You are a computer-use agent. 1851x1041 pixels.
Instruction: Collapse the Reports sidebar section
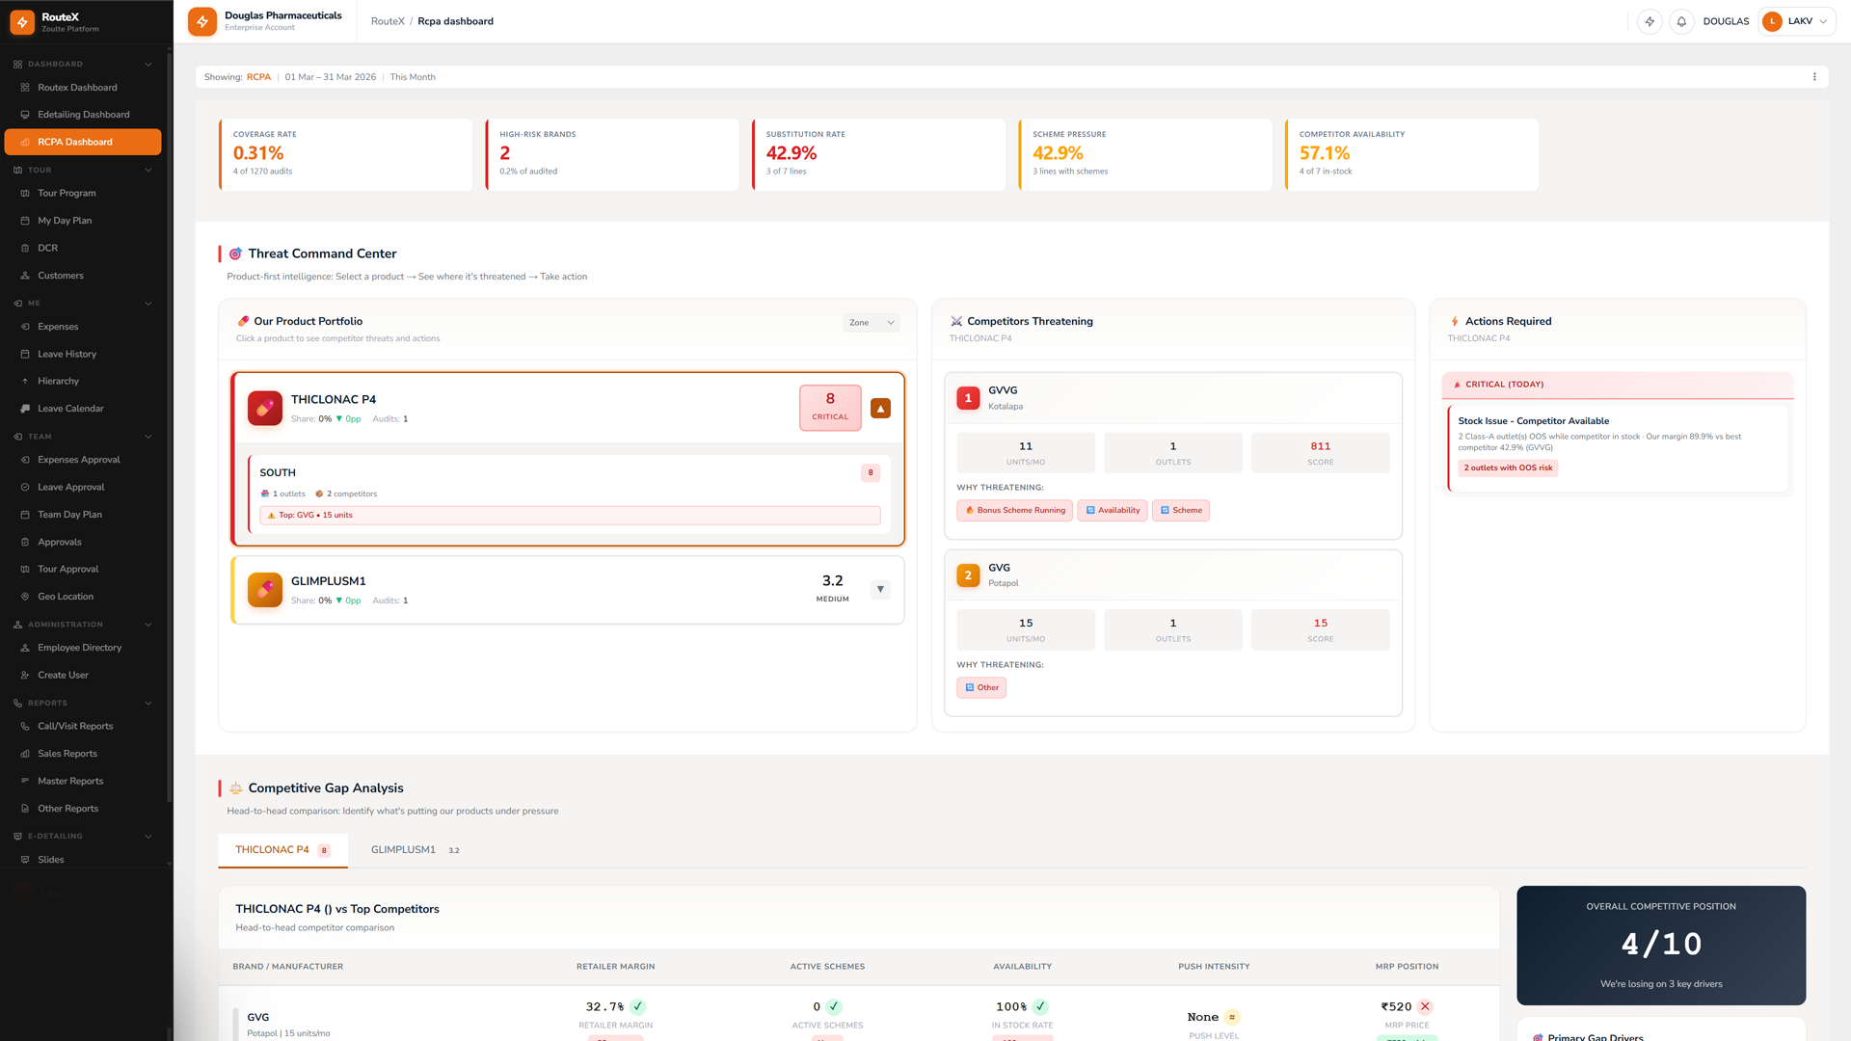[148, 704]
